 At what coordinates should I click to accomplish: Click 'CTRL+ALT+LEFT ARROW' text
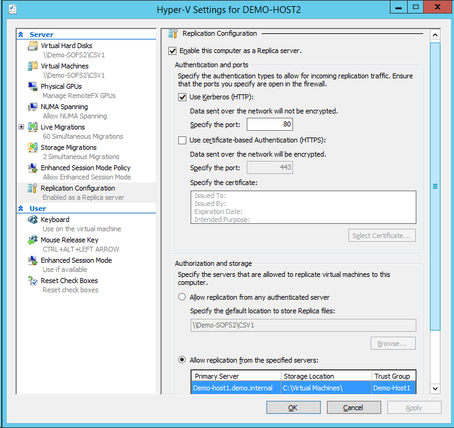81,249
